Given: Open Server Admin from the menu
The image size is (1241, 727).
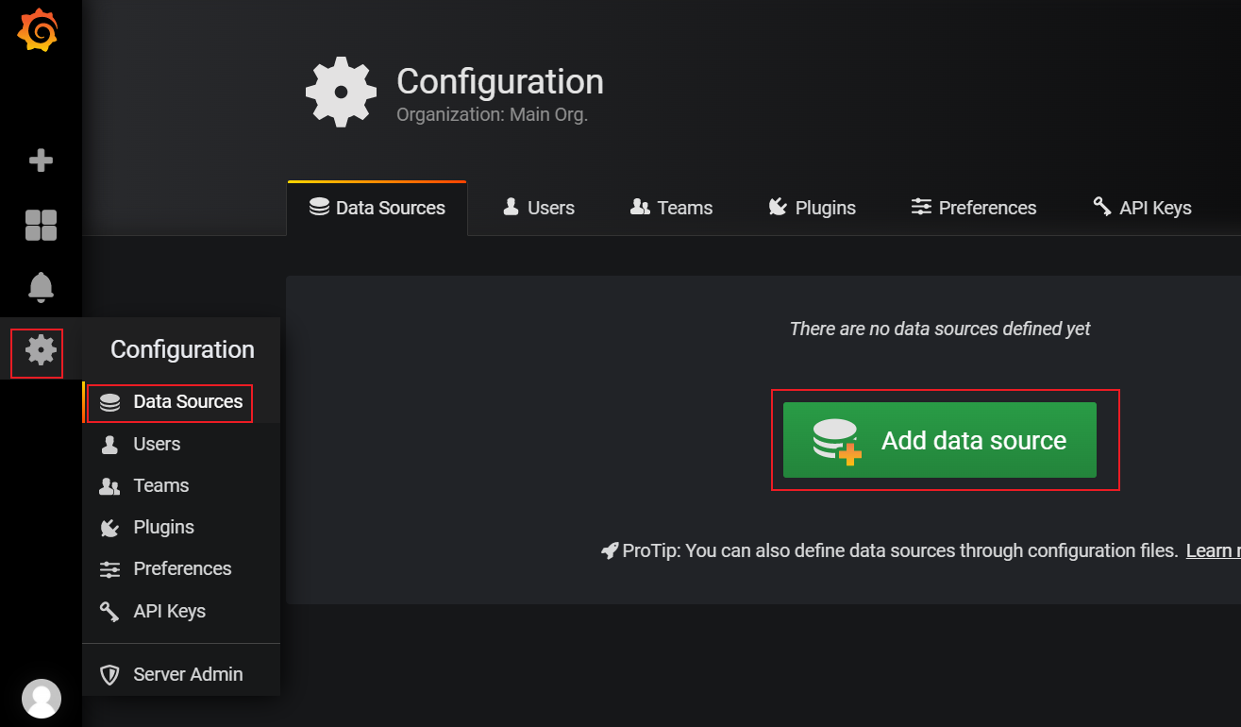Looking at the screenshot, I should tap(187, 674).
